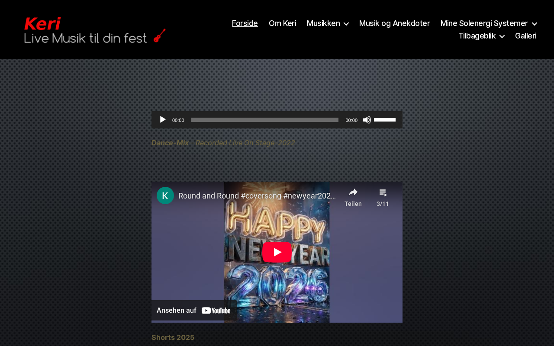This screenshot has height=346, width=554.
Task: Open the YouTube share (Teilen) icon
Action: pos(353,193)
